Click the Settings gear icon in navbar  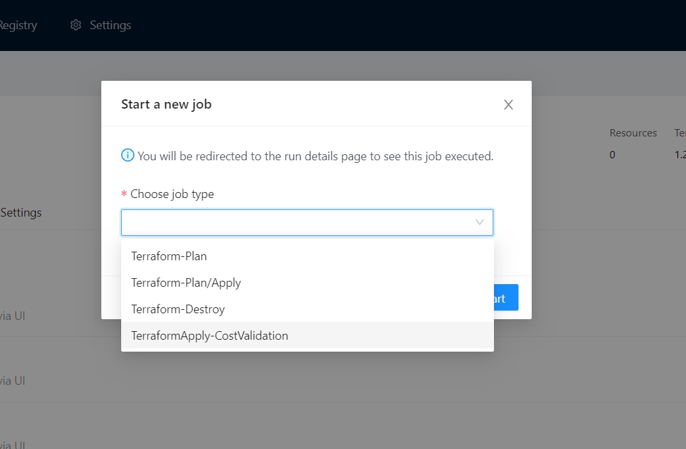76,25
